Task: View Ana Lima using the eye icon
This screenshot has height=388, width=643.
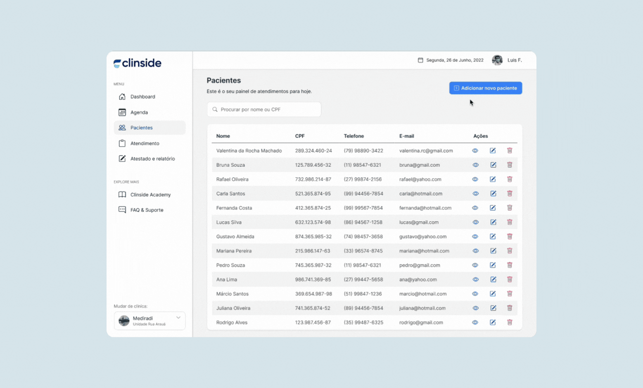Action: (475, 279)
